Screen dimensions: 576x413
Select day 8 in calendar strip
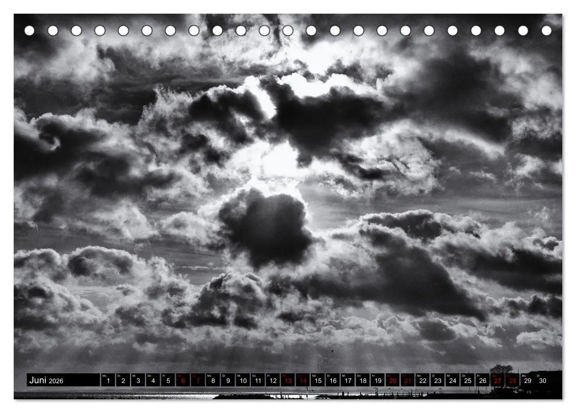(213, 380)
